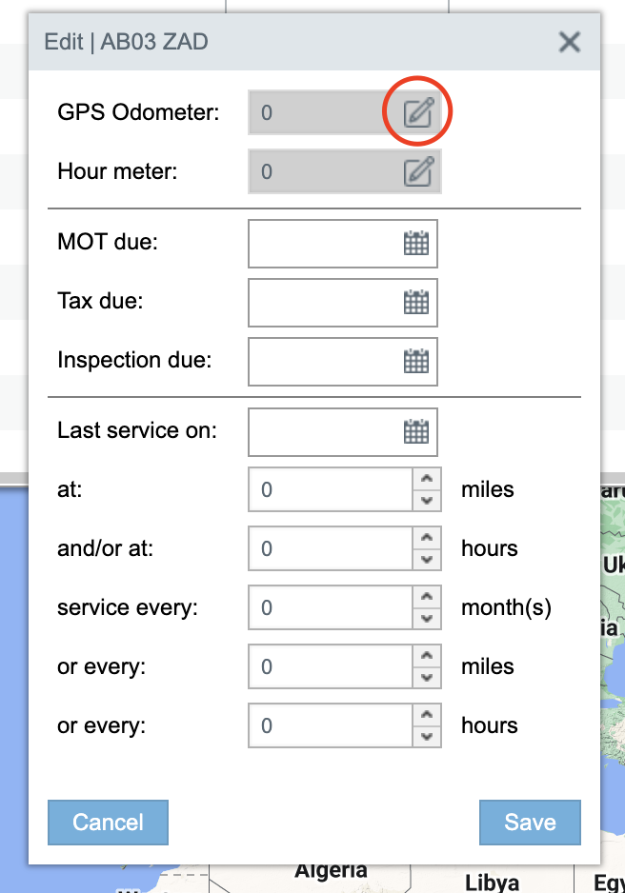
Task: Click the Cancel button
Action: pyautogui.click(x=108, y=822)
